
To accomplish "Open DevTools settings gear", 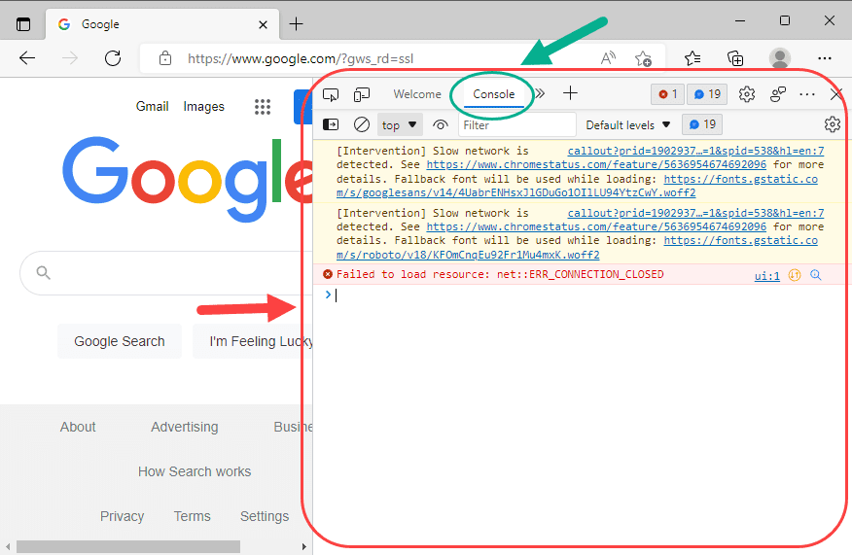I will pos(747,94).
